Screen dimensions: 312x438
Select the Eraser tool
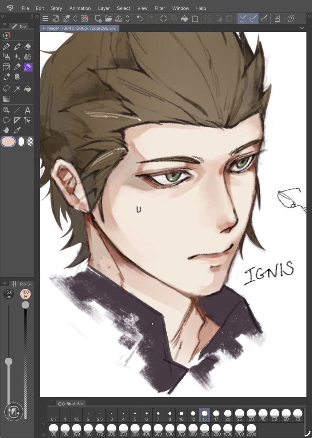pos(28,47)
